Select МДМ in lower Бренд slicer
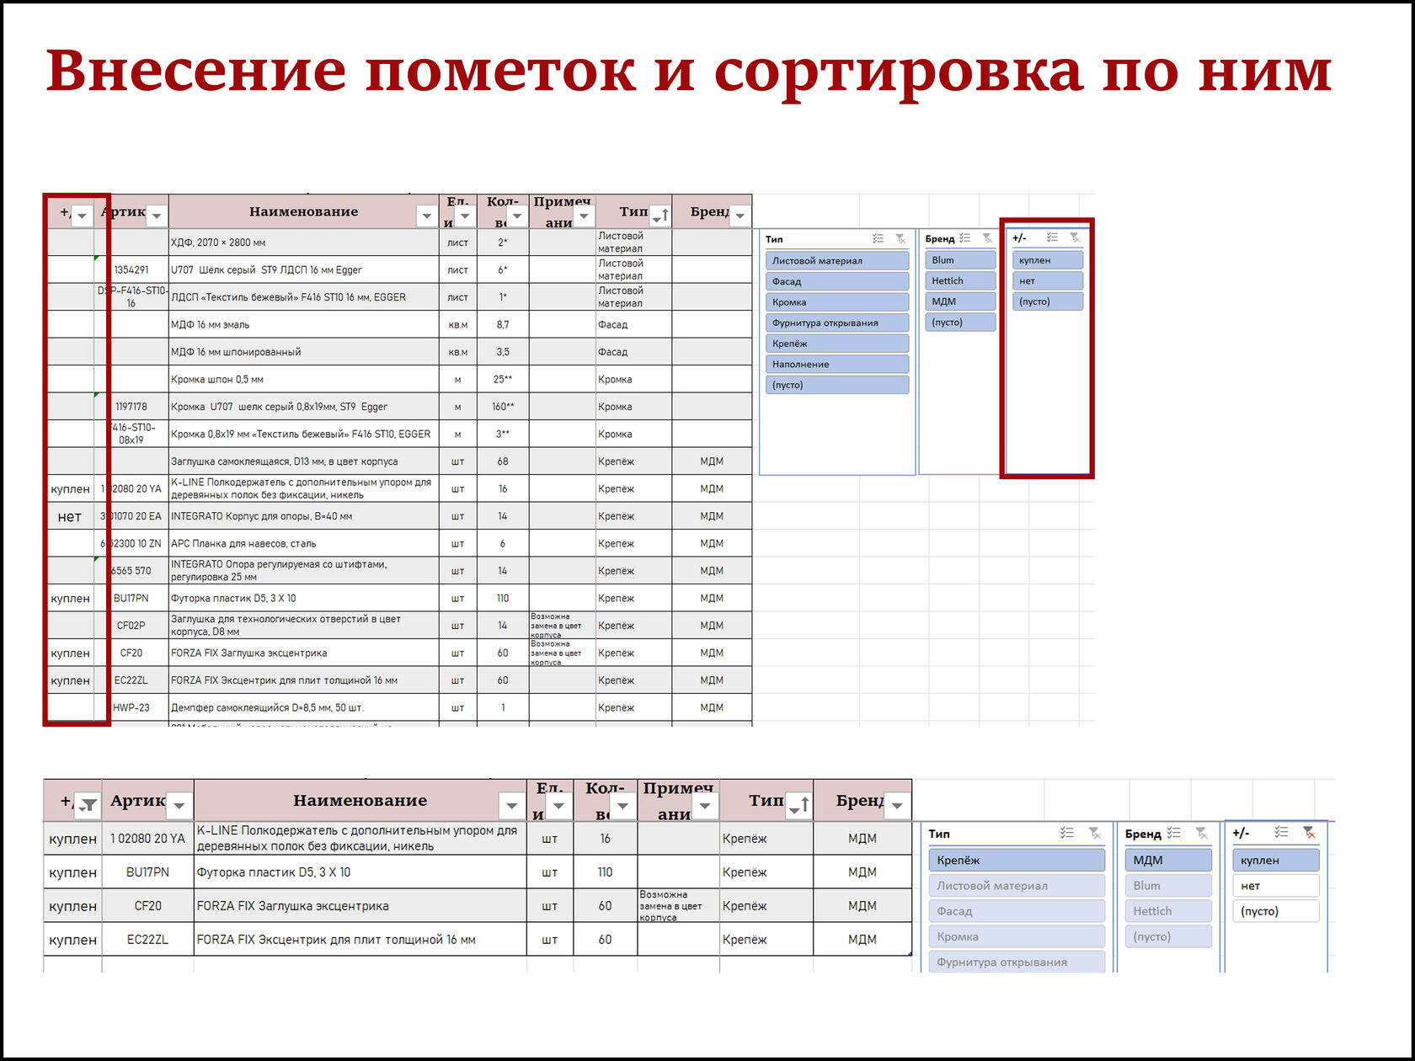This screenshot has height=1061, width=1415. 1168,860
